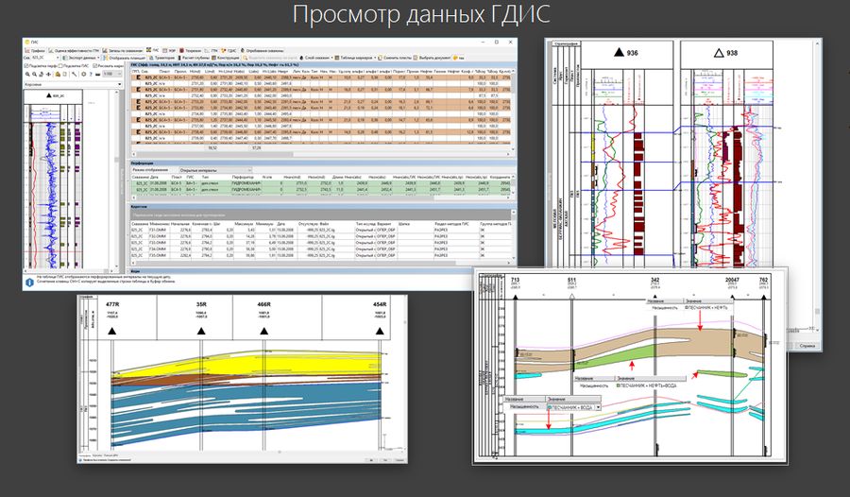The width and height of the screenshot is (850, 497).
Task: Click the round target icon in log toolbar
Action: [83, 75]
